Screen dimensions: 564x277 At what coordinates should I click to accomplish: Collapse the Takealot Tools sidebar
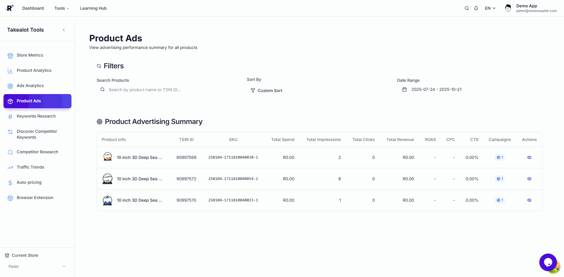pos(64,30)
